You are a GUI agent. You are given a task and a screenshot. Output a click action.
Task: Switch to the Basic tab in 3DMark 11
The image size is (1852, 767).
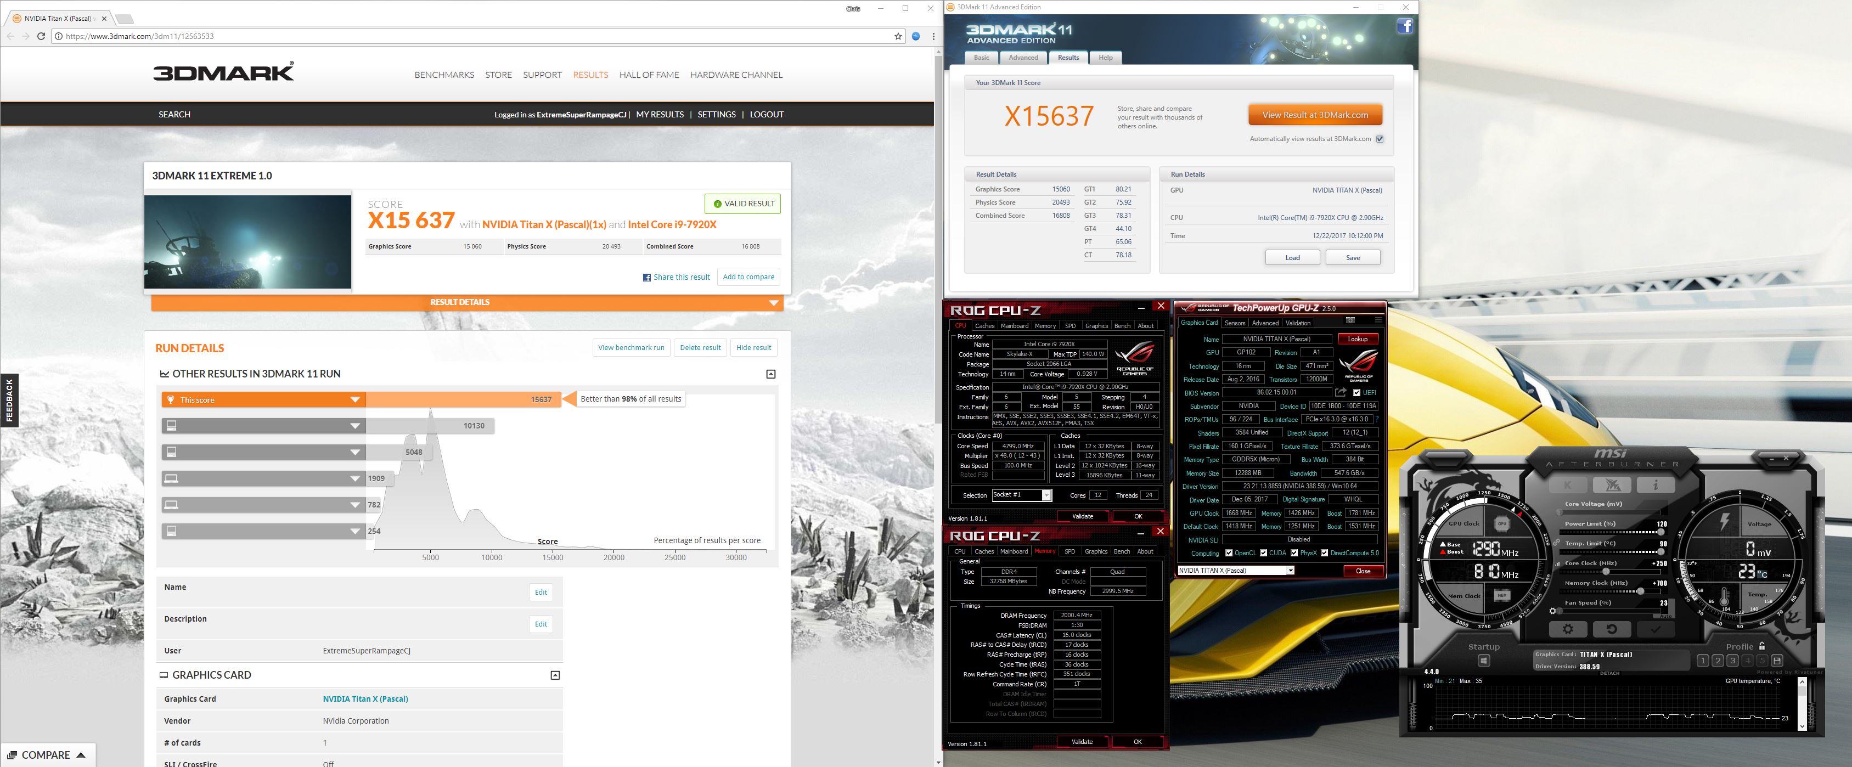981,58
